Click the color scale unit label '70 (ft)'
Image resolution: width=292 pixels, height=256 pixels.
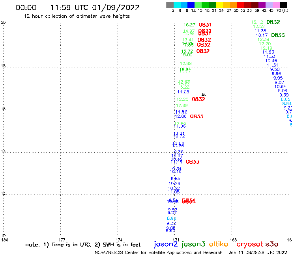click(x=282, y=11)
